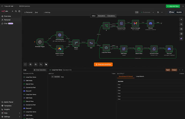Search from the sidebar magnifier

[16, 11]
